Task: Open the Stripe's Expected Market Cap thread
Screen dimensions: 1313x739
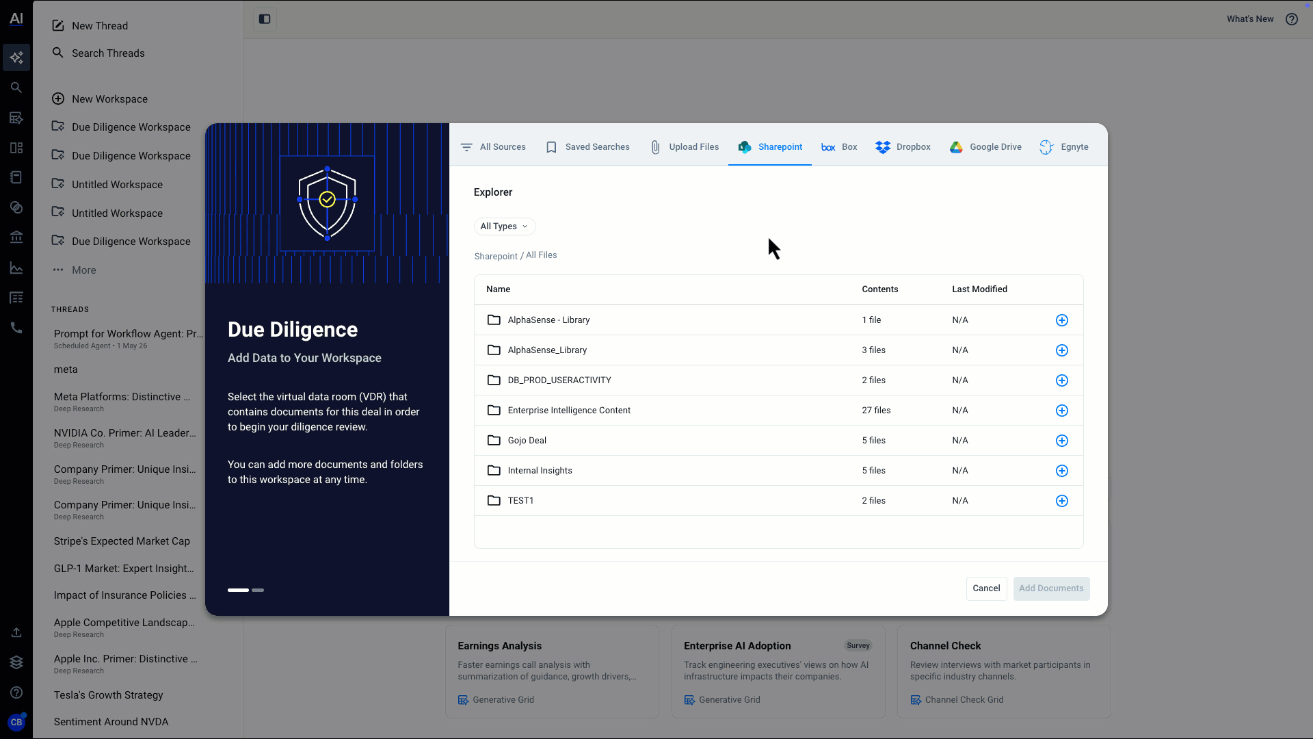Action: pos(122,541)
